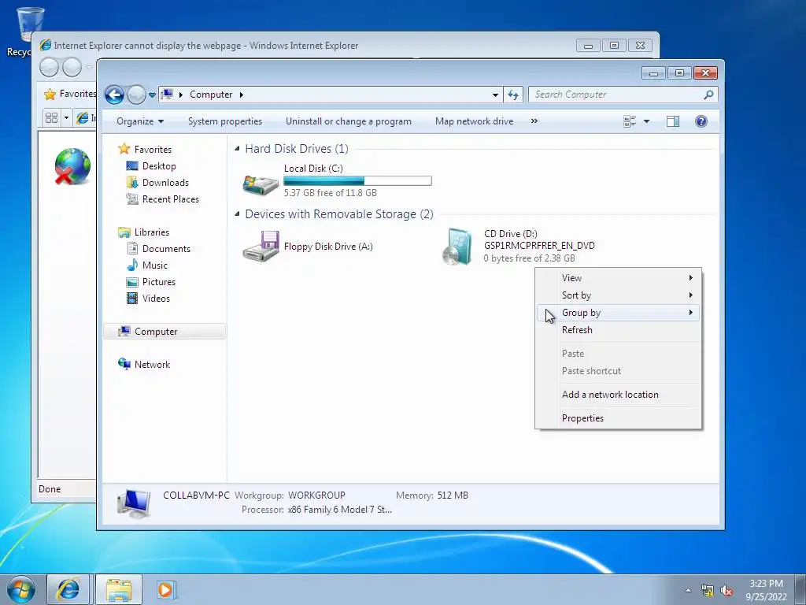Select the Floppy Disk Drive (A:) icon
The width and height of the screenshot is (806, 605).
(261, 247)
